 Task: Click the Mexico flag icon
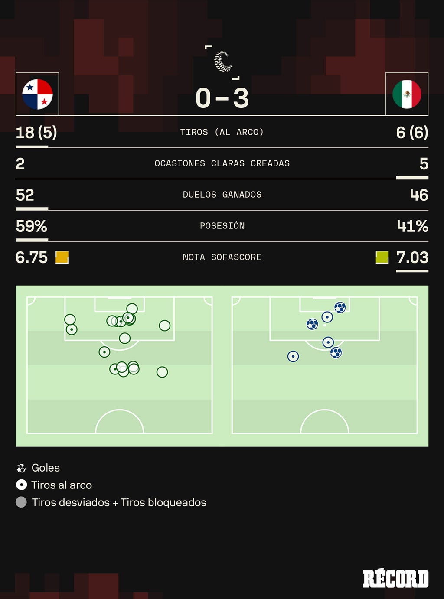pos(407,94)
